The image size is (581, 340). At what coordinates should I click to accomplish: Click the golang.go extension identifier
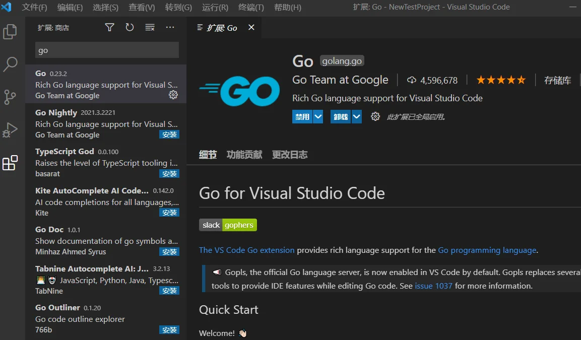pyautogui.click(x=342, y=61)
